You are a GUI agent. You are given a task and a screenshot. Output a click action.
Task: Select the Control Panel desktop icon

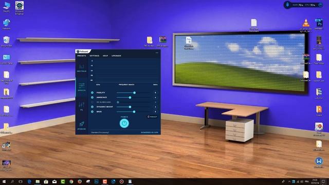7,60
